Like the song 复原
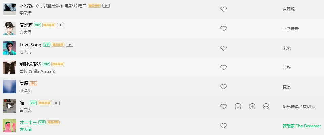Viewport: 324px width, 135px height. pos(223,87)
